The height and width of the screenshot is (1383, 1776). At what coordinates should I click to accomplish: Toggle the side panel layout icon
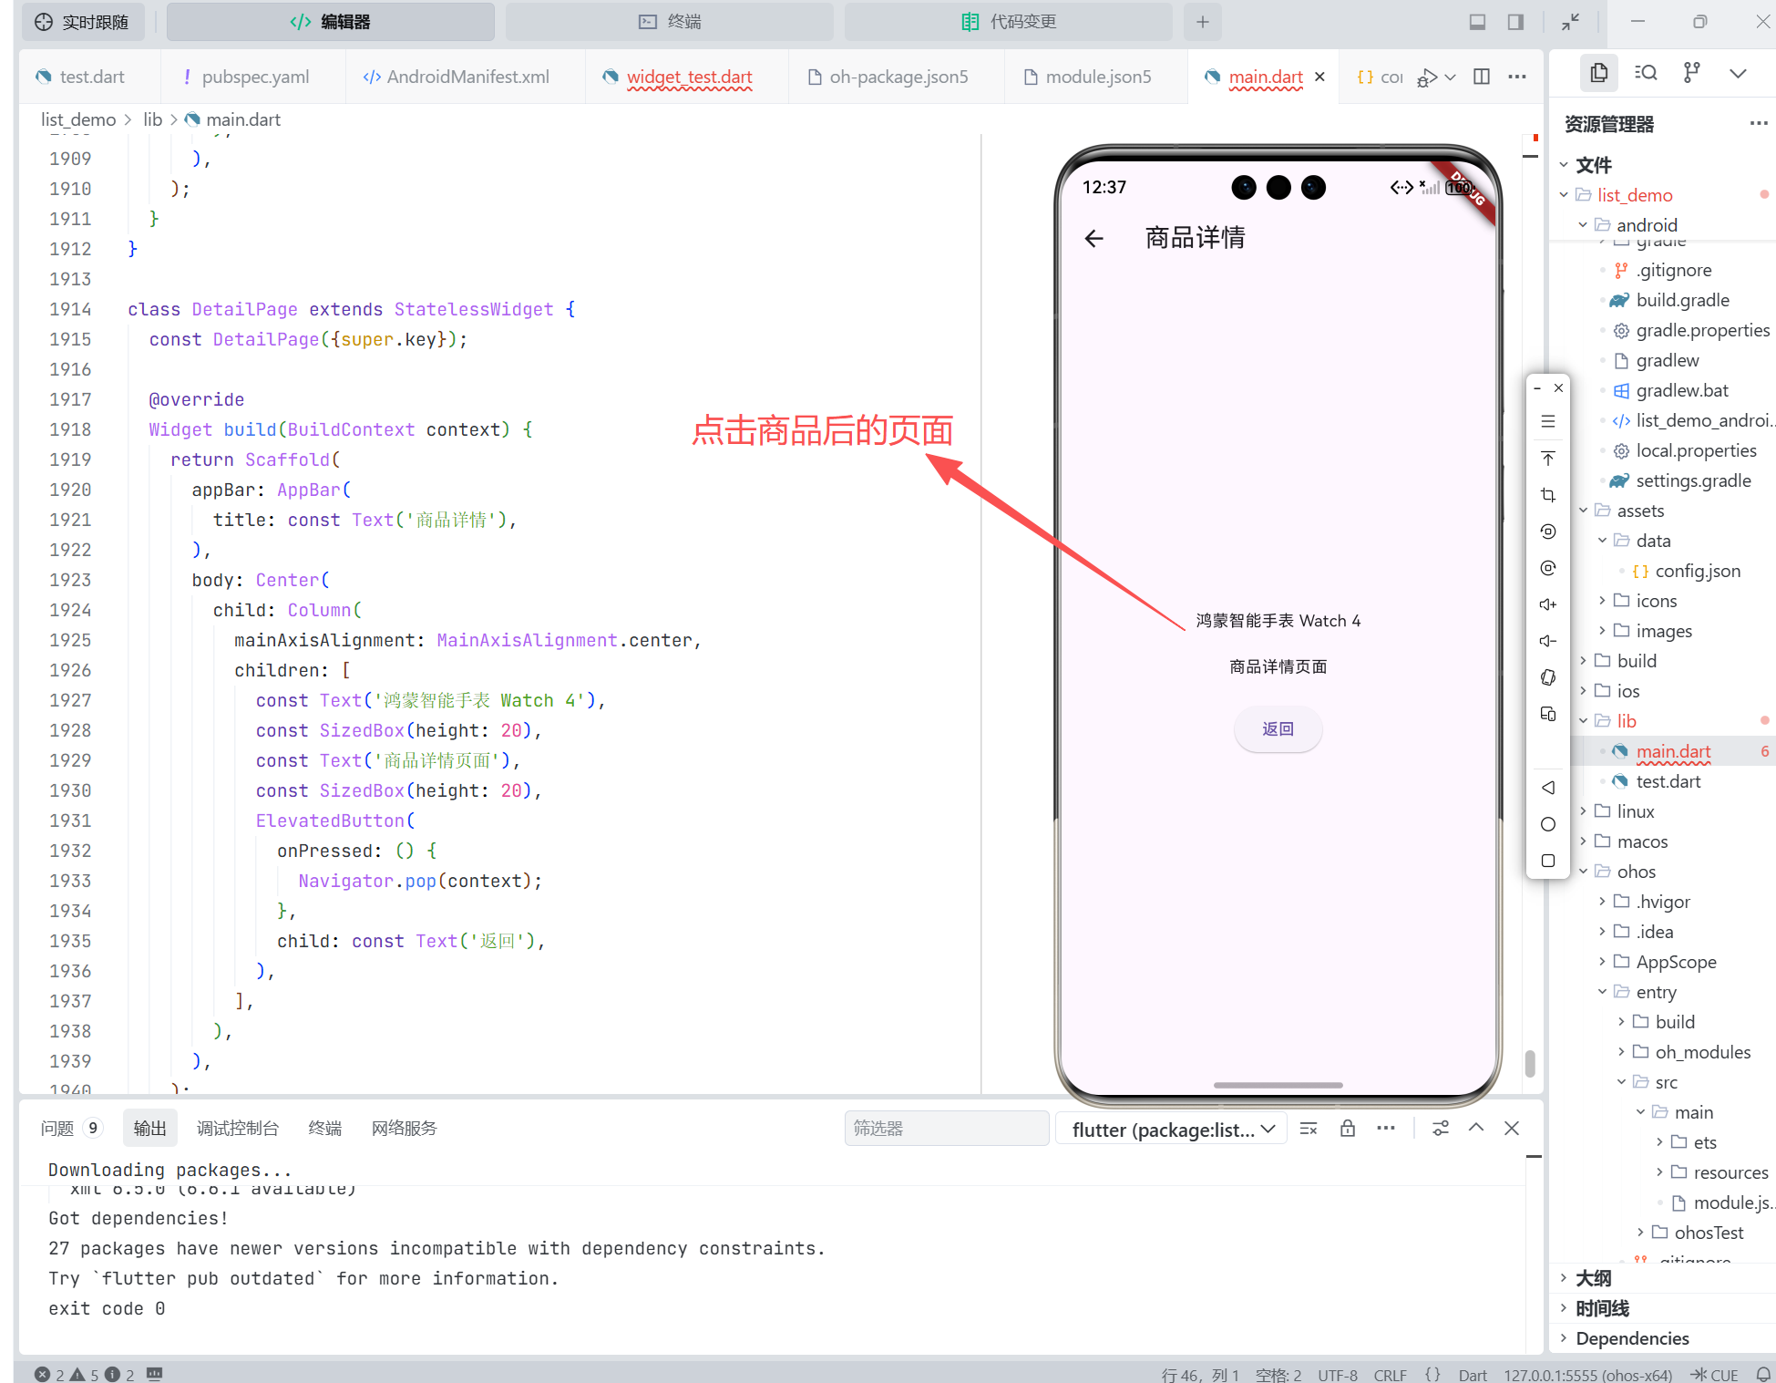click(1515, 22)
